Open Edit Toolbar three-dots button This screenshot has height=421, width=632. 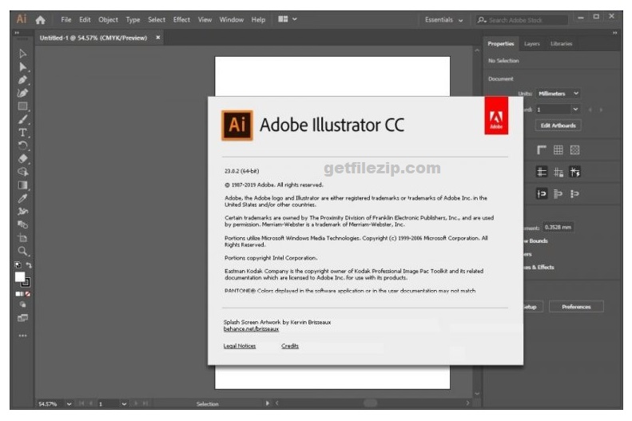(x=22, y=336)
